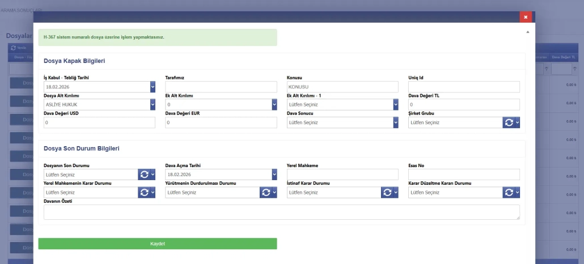The image size is (584, 264).
Task: Click the Esas No input field
Action: 464,174
